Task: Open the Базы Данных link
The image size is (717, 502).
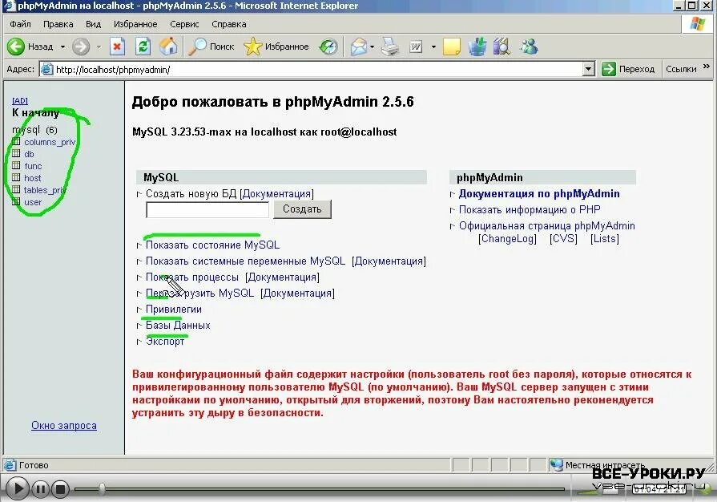Action: pyautogui.click(x=178, y=326)
